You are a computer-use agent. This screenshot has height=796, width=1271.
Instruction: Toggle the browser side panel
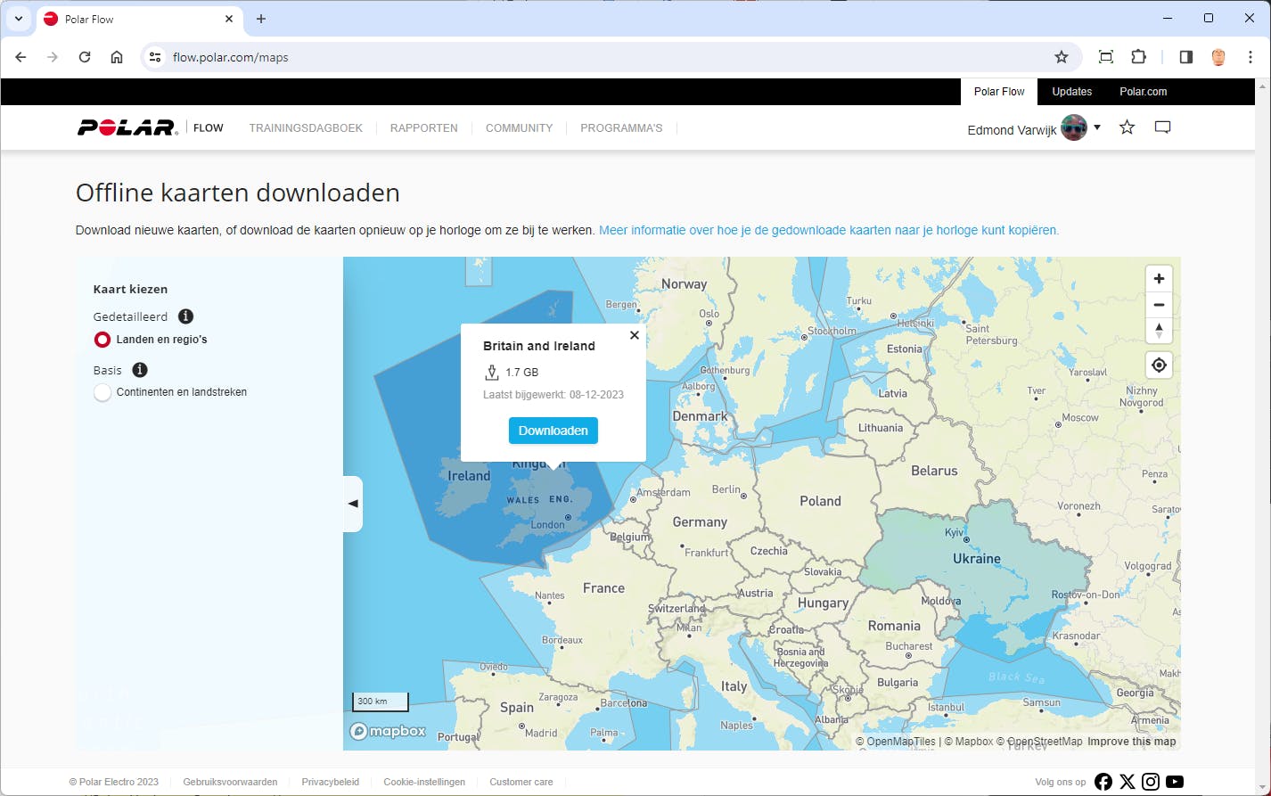(x=1186, y=57)
